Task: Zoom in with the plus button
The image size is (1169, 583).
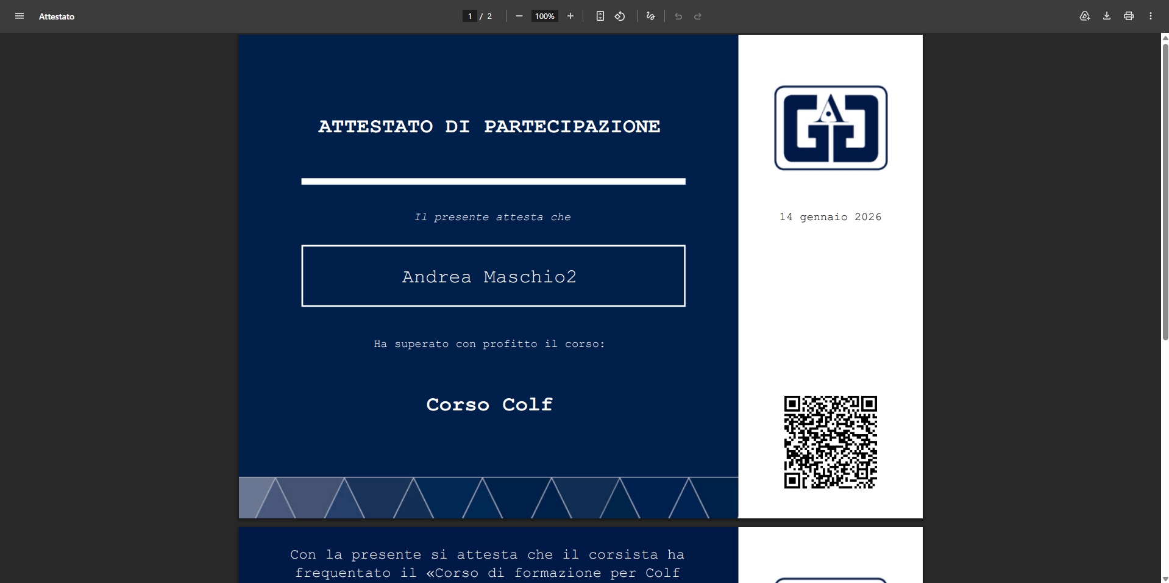Action: pos(570,16)
